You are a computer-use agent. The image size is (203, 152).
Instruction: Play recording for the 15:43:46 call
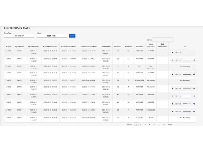click(173, 74)
